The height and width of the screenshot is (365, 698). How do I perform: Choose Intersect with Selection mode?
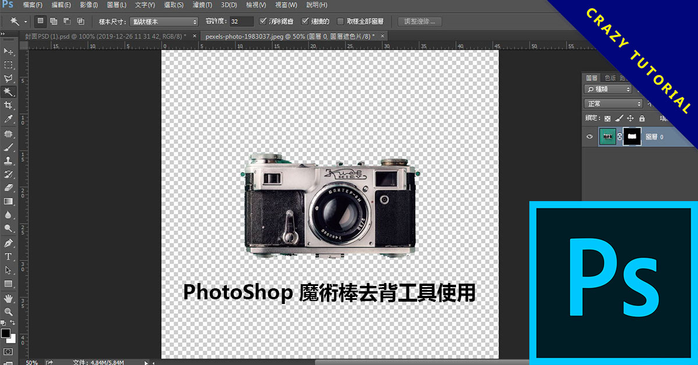point(80,22)
